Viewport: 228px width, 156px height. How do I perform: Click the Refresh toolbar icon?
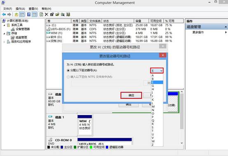coord(41,14)
